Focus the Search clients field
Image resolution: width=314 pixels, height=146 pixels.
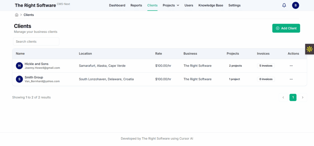[36, 41]
